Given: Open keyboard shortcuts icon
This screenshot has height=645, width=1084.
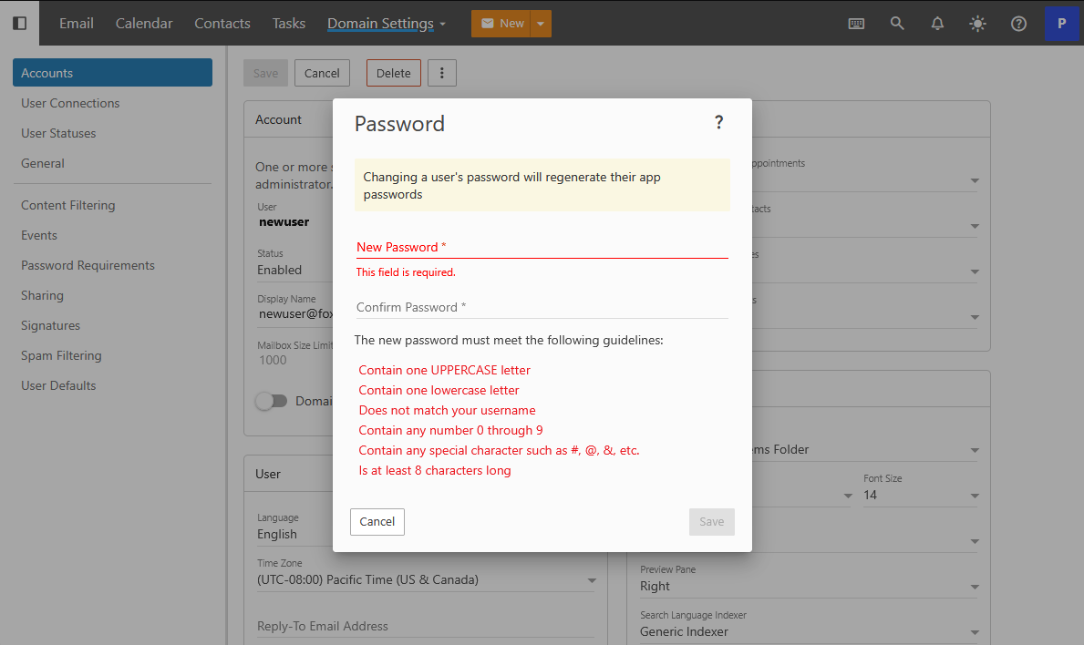Looking at the screenshot, I should pyautogui.click(x=856, y=24).
